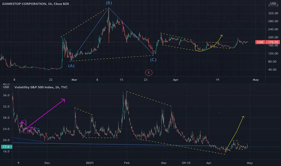Click the (C) wave label
This screenshot has width=281, height=166.
point(153,60)
